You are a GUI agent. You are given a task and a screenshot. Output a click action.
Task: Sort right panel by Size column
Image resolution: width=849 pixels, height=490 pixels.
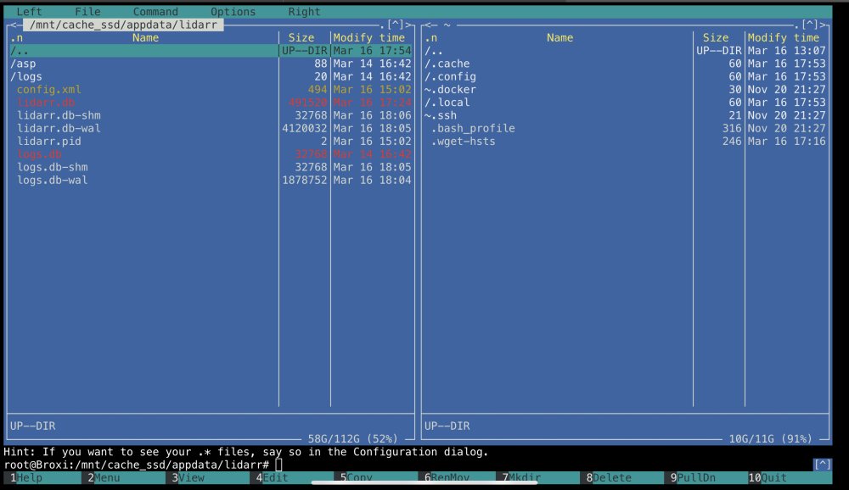click(716, 38)
